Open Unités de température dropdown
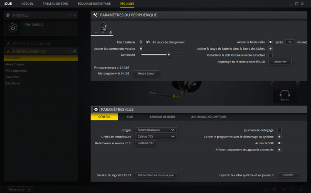The image size is (311, 193). coord(156,137)
